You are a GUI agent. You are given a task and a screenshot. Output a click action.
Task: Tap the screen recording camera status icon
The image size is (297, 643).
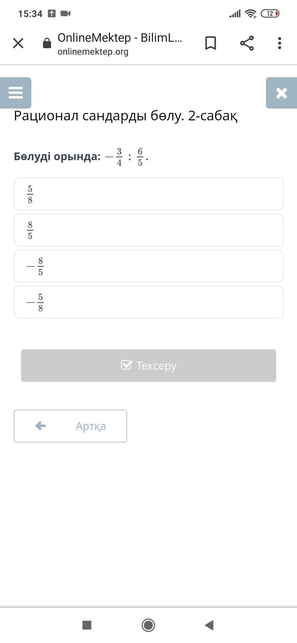point(65,13)
